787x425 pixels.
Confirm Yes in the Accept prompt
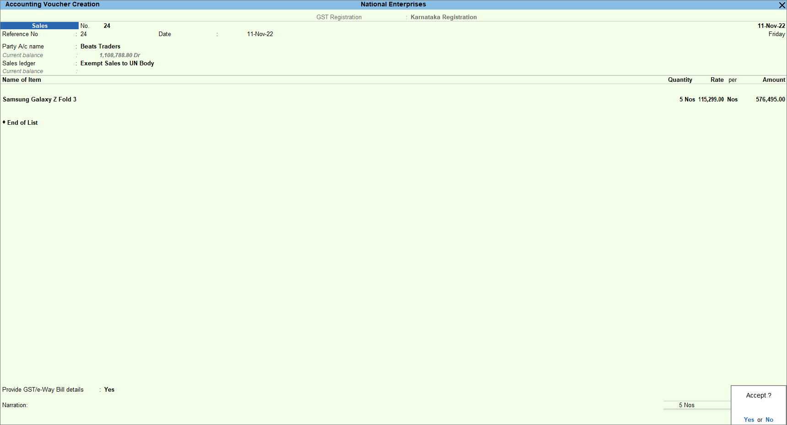(x=749, y=420)
